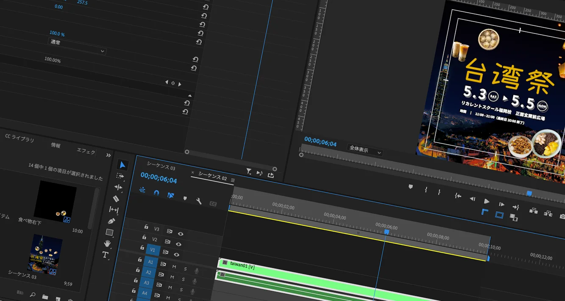Open timeline display settings wrench

(x=198, y=201)
